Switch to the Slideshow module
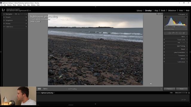 [172, 11]
